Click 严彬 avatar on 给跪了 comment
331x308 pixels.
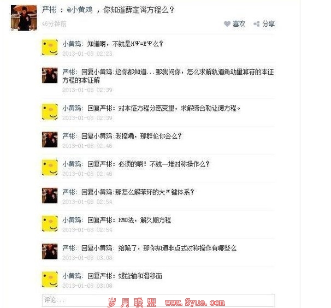click(x=50, y=251)
